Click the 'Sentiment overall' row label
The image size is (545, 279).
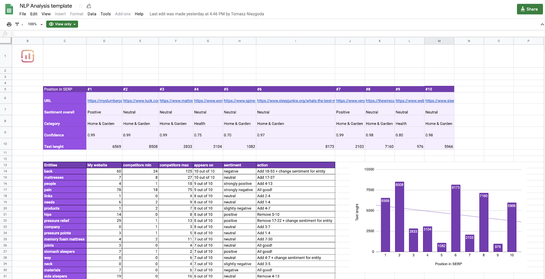[65, 109]
